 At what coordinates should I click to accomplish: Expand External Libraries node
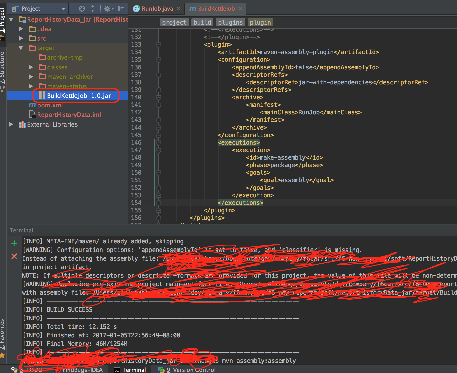pos(11,124)
